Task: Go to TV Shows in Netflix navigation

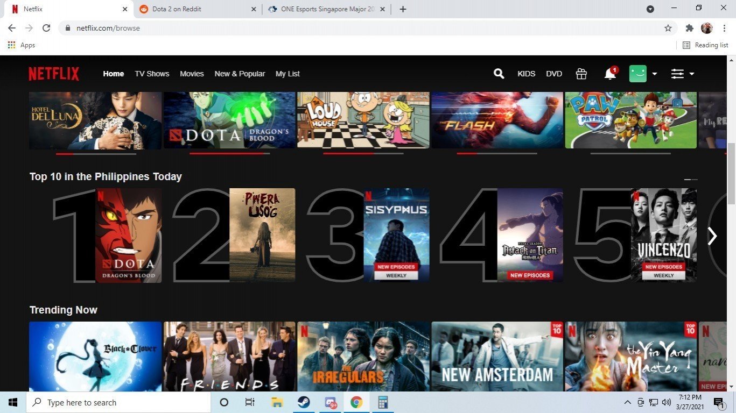Action: [152, 74]
